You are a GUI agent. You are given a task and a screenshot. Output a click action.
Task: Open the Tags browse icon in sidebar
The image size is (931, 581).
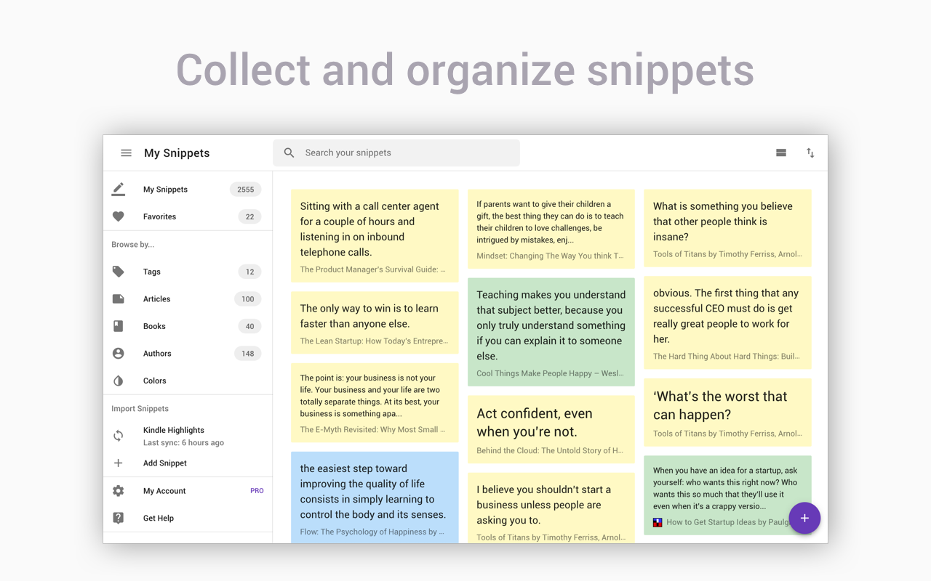point(119,271)
